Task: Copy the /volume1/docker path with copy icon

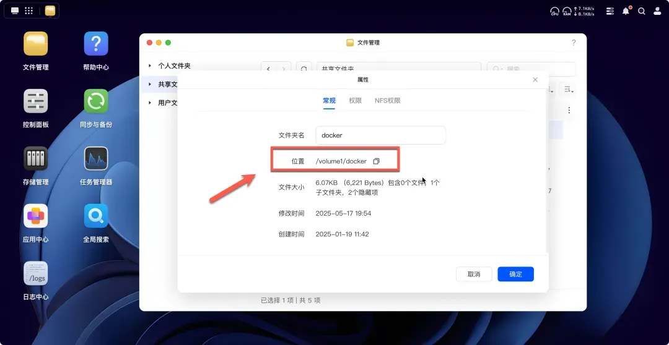Action: pyautogui.click(x=377, y=161)
